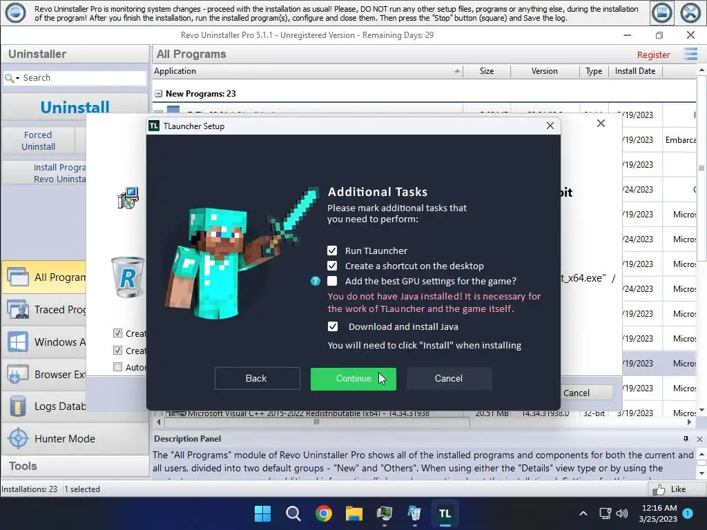This screenshot has width=707, height=530.
Task: Toggle the second checked Creat option in the Revo dialog
Action: pyautogui.click(x=117, y=350)
